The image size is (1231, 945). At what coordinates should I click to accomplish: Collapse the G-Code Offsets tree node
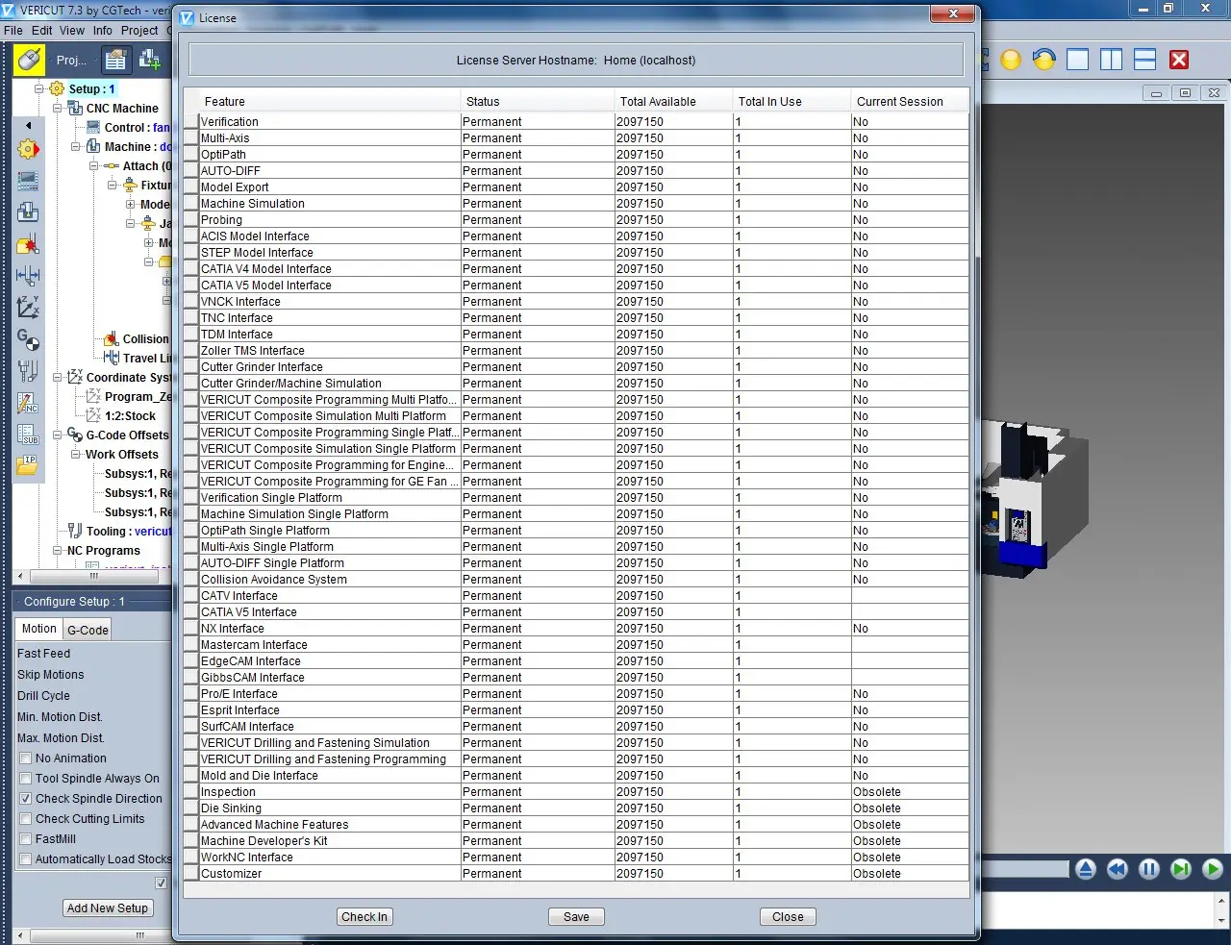coord(58,435)
